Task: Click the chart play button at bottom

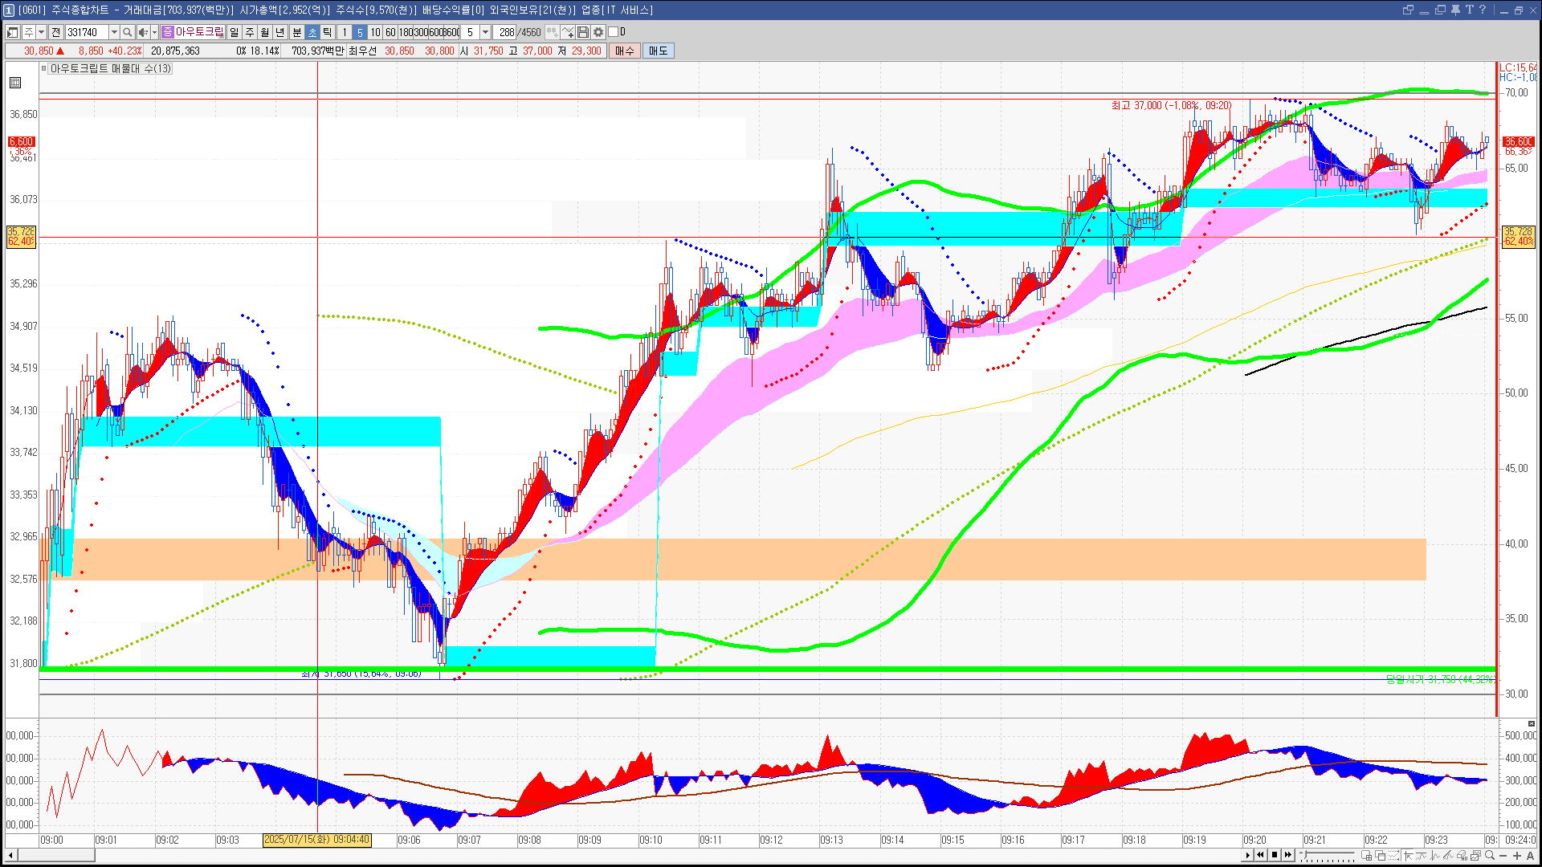Action: pyautogui.click(x=1247, y=855)
